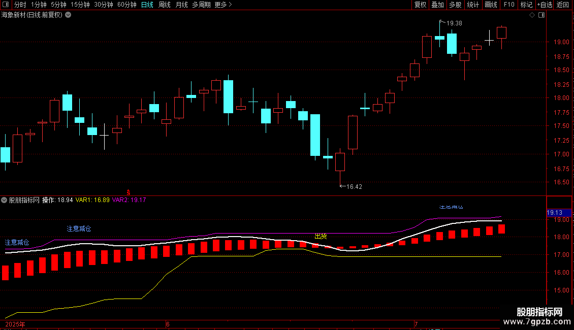
Task: Open F10 company info
Action: (x=509, y=5)
